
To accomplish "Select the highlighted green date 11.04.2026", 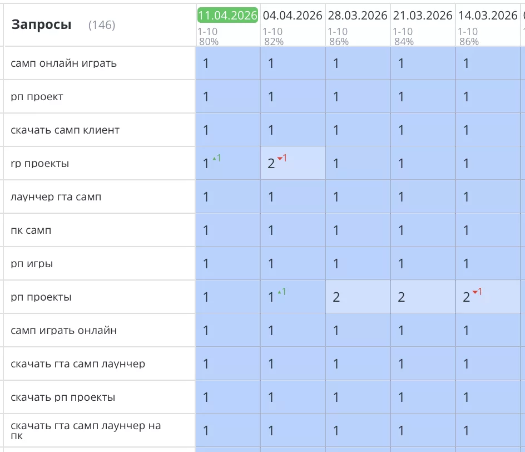I will pos(228,15).
